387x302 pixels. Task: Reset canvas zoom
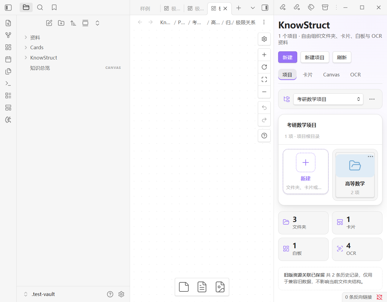pos(264,67)
